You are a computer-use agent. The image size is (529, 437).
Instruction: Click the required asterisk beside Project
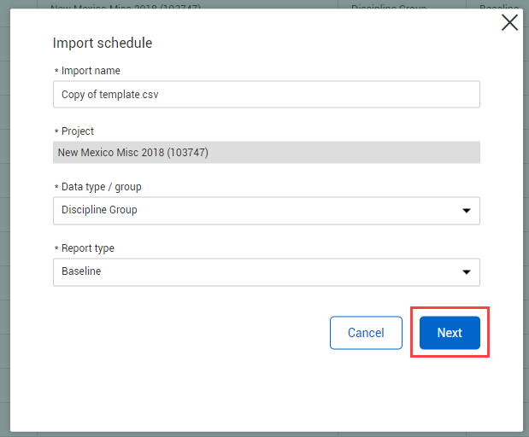pos(56,132)
